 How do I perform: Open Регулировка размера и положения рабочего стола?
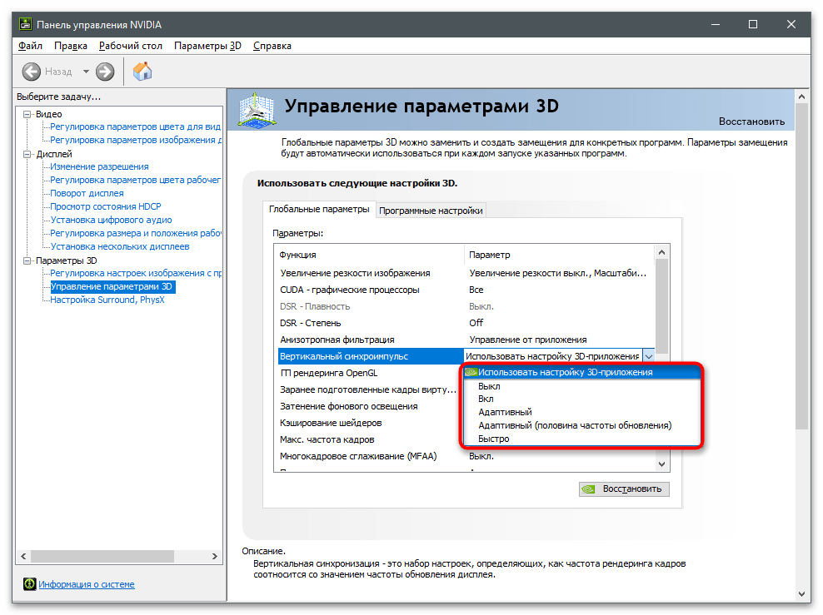pyautogui.click(x=136, y=233)
